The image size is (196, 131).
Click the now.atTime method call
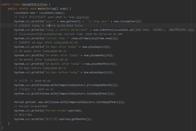click(x=81, y=38)
